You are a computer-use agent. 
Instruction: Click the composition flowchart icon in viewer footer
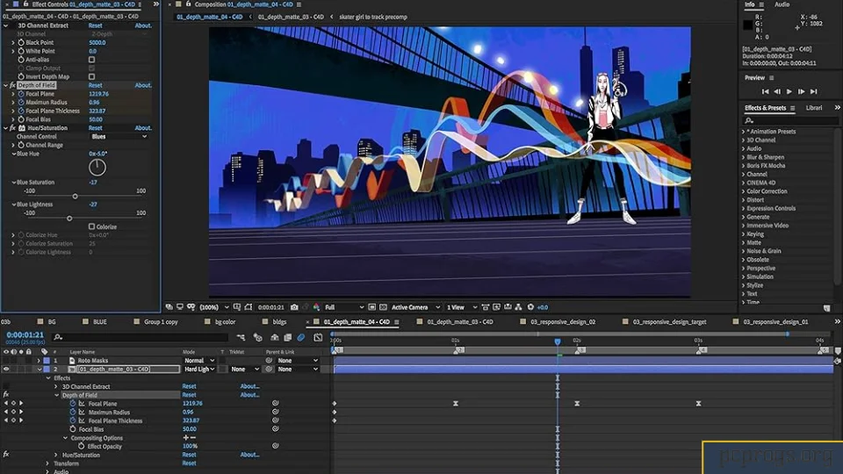point(518,307)
